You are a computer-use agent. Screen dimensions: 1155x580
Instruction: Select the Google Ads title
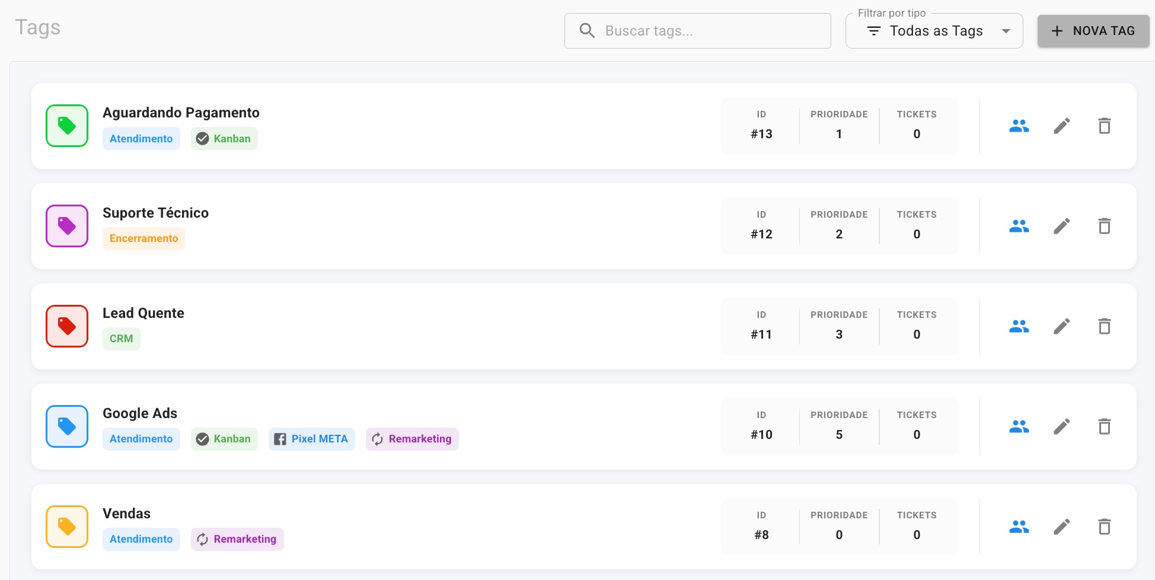tap(140, 413)
